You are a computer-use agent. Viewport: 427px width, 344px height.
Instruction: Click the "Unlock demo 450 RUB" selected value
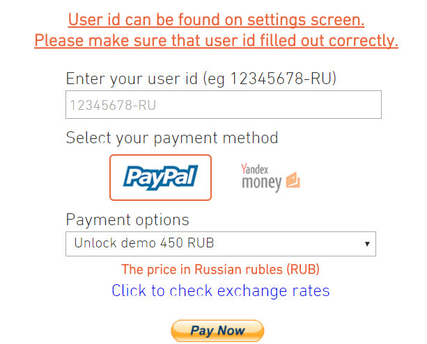(143, 244)
